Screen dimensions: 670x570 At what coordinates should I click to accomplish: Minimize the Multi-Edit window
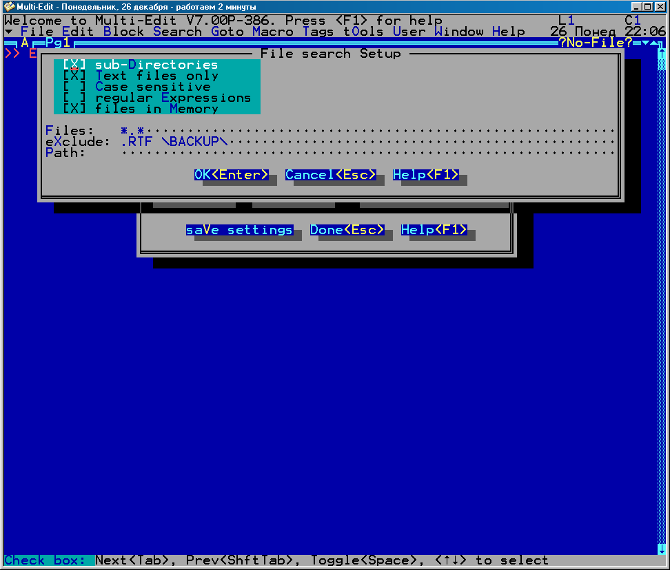tap(636, 7)
